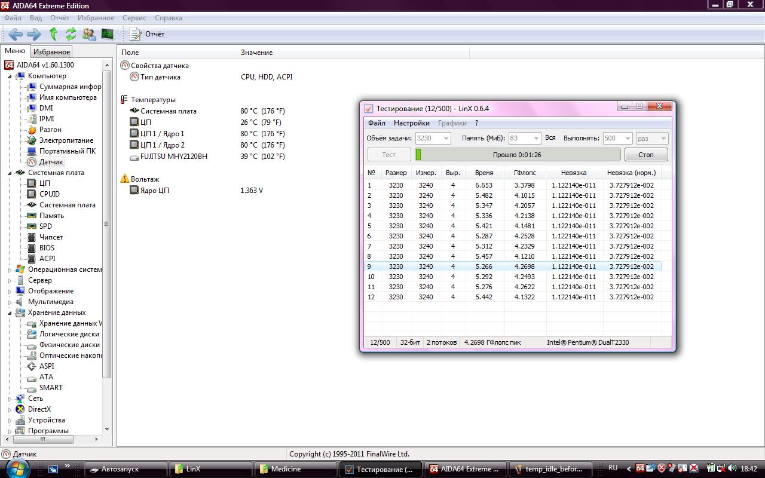The image size is (765, 478).
Task: Expand the Операционная система branch
Action: (x=10, y=270)
